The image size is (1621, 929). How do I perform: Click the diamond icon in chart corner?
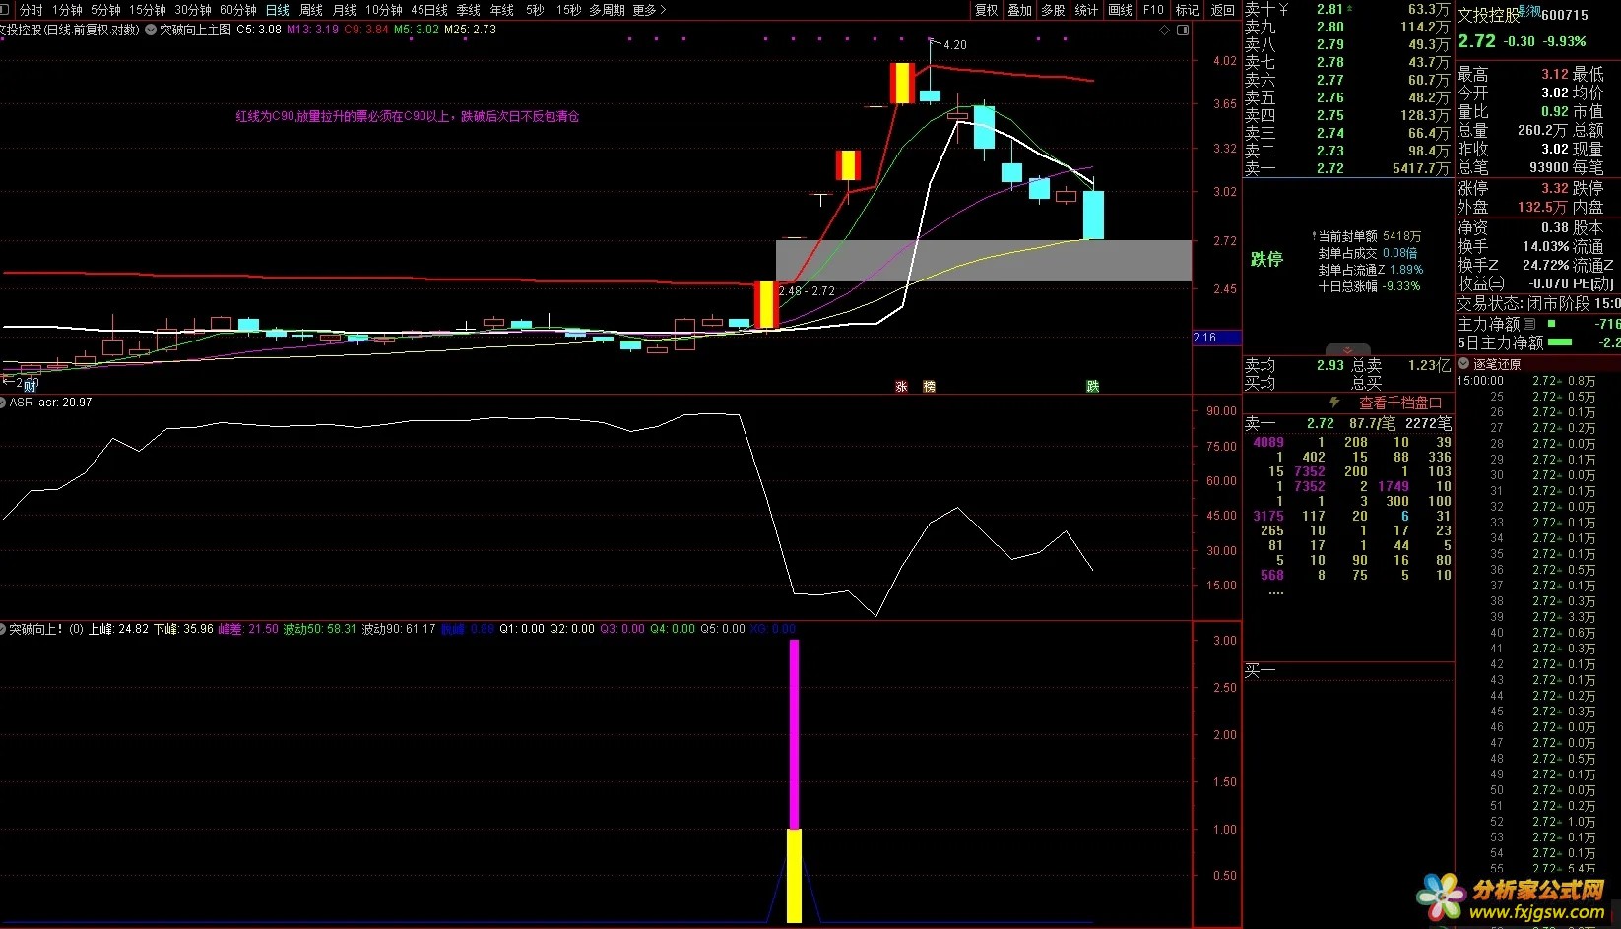1165,31
